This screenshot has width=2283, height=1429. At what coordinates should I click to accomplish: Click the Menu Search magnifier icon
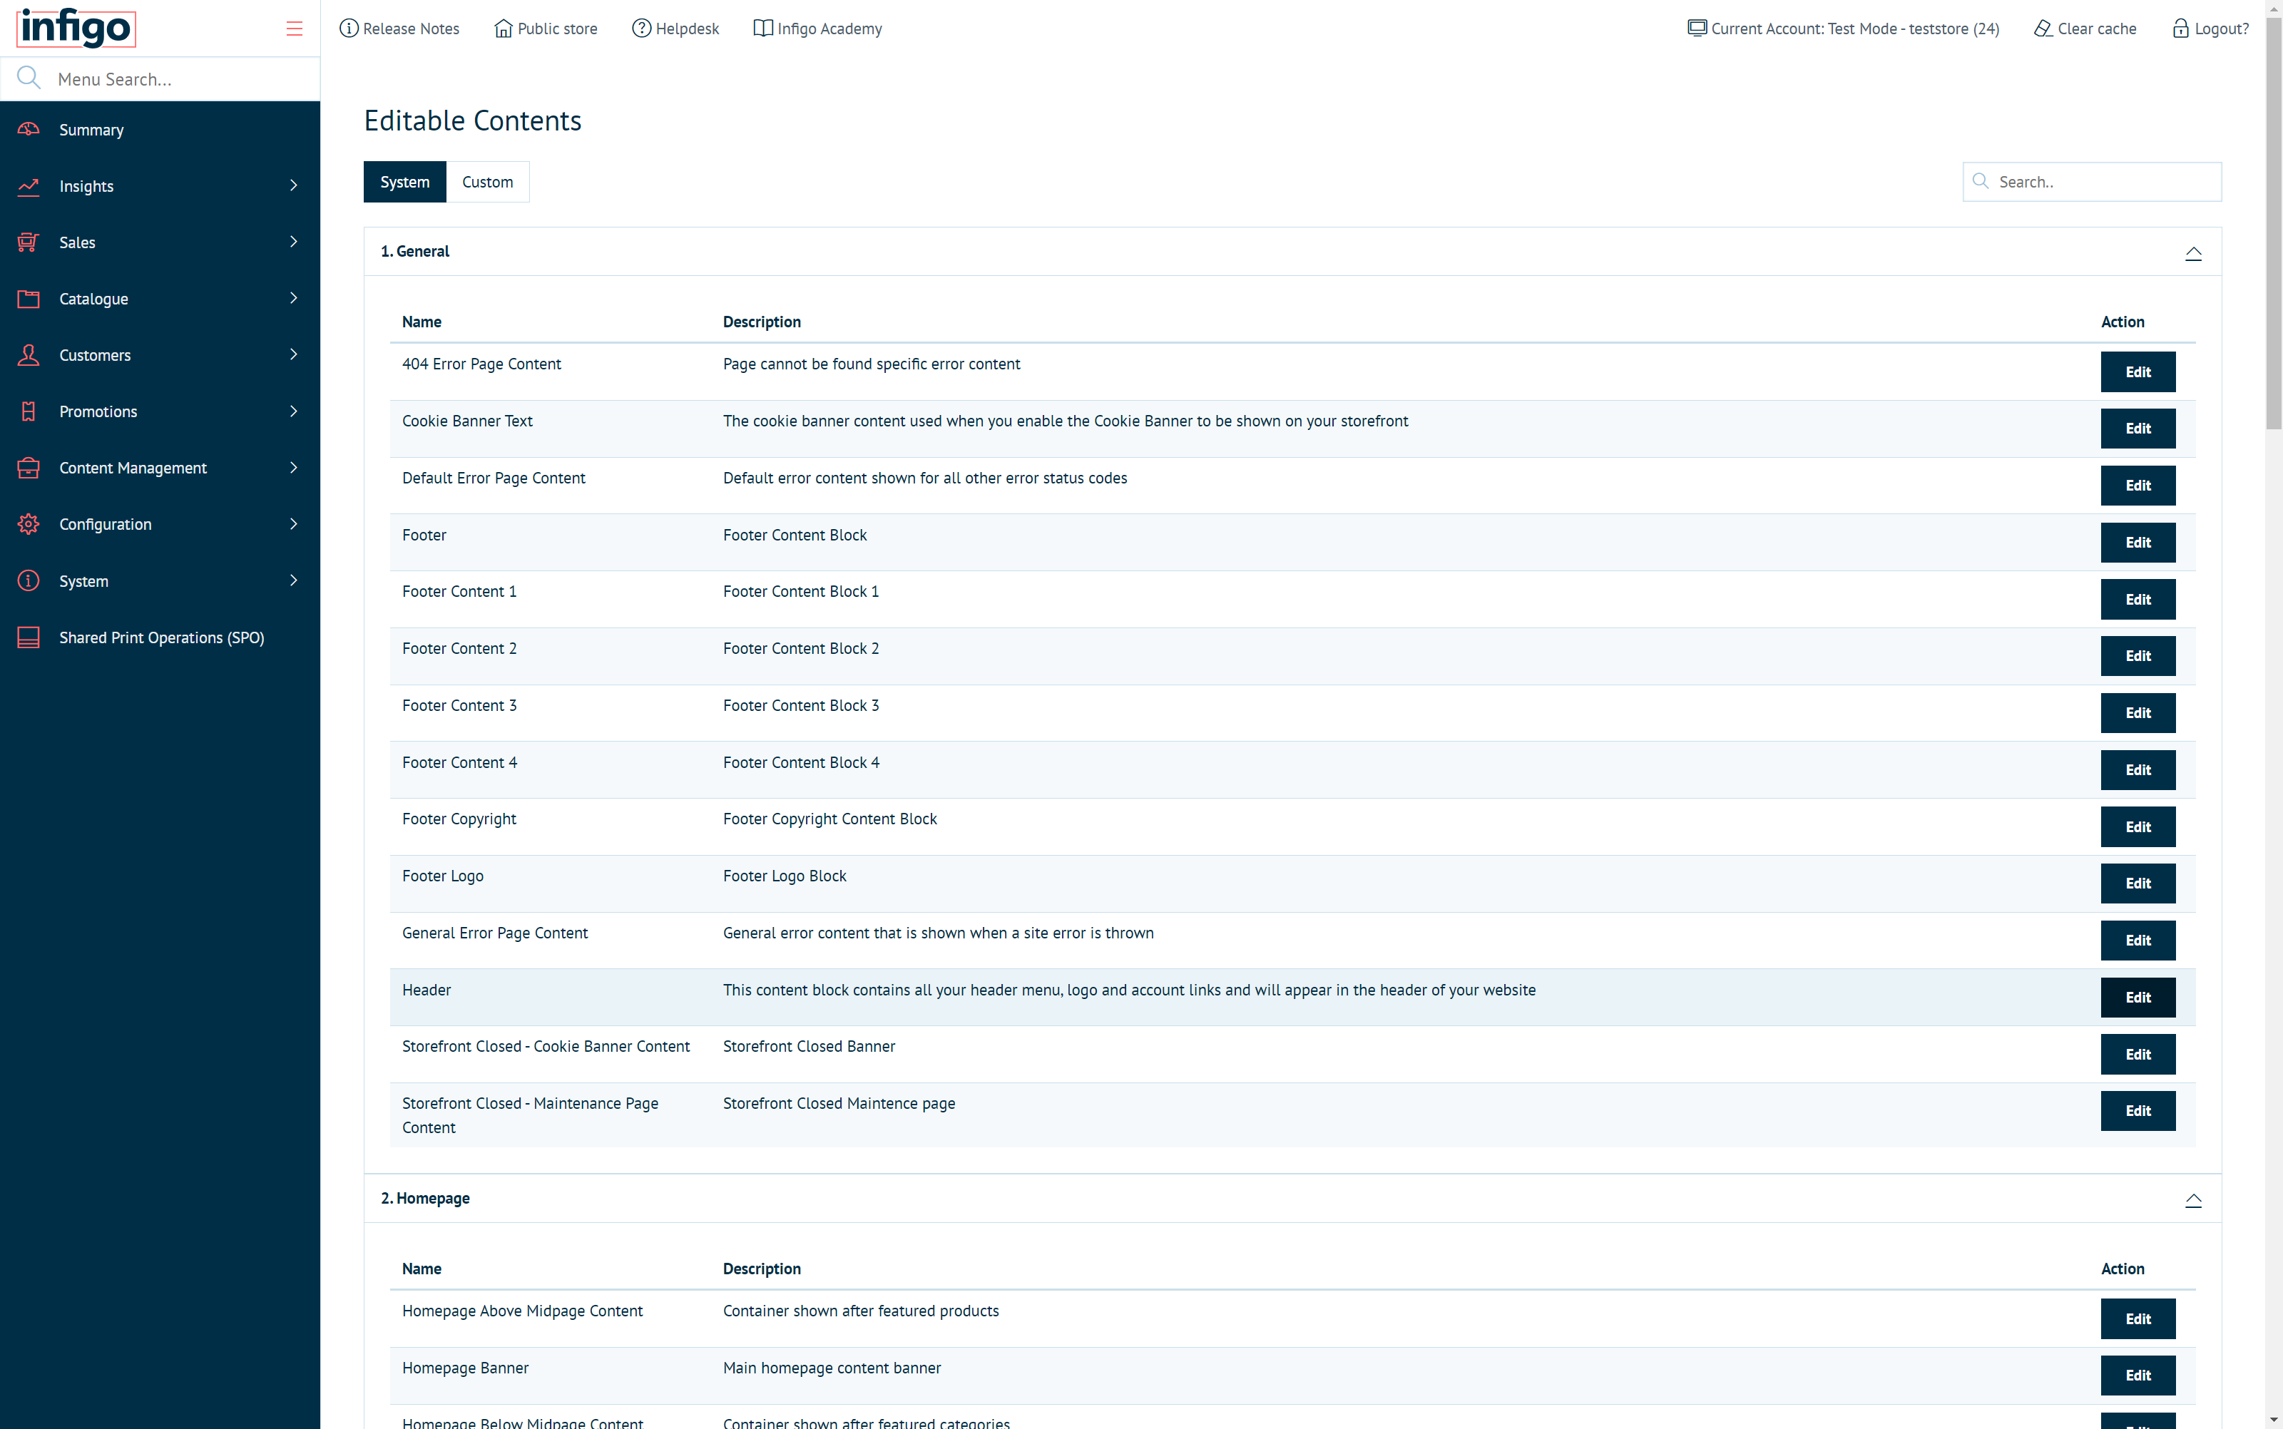coord(29,78)
